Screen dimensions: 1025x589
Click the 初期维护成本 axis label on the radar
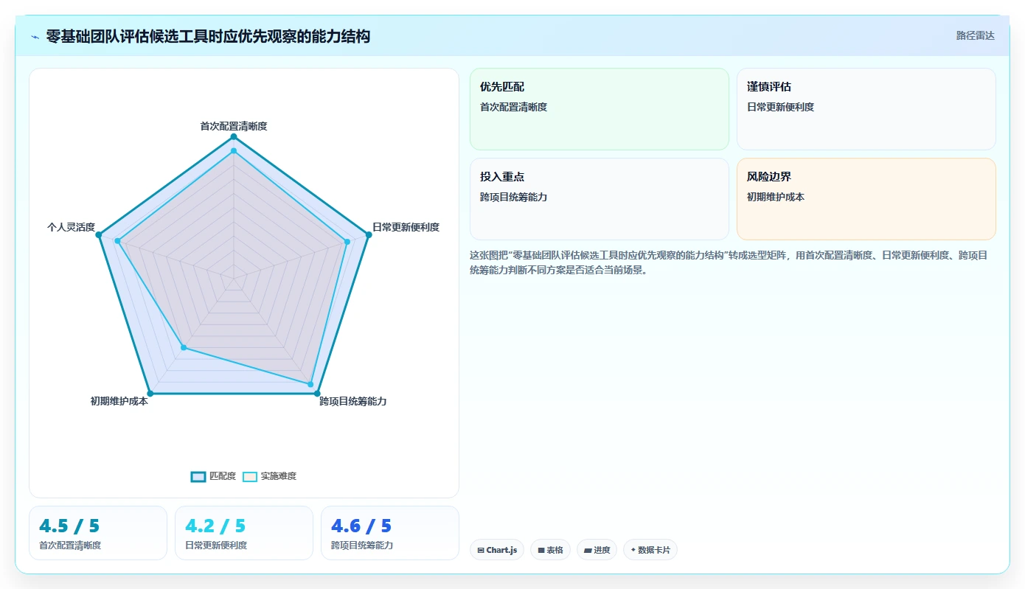(119, 401)
